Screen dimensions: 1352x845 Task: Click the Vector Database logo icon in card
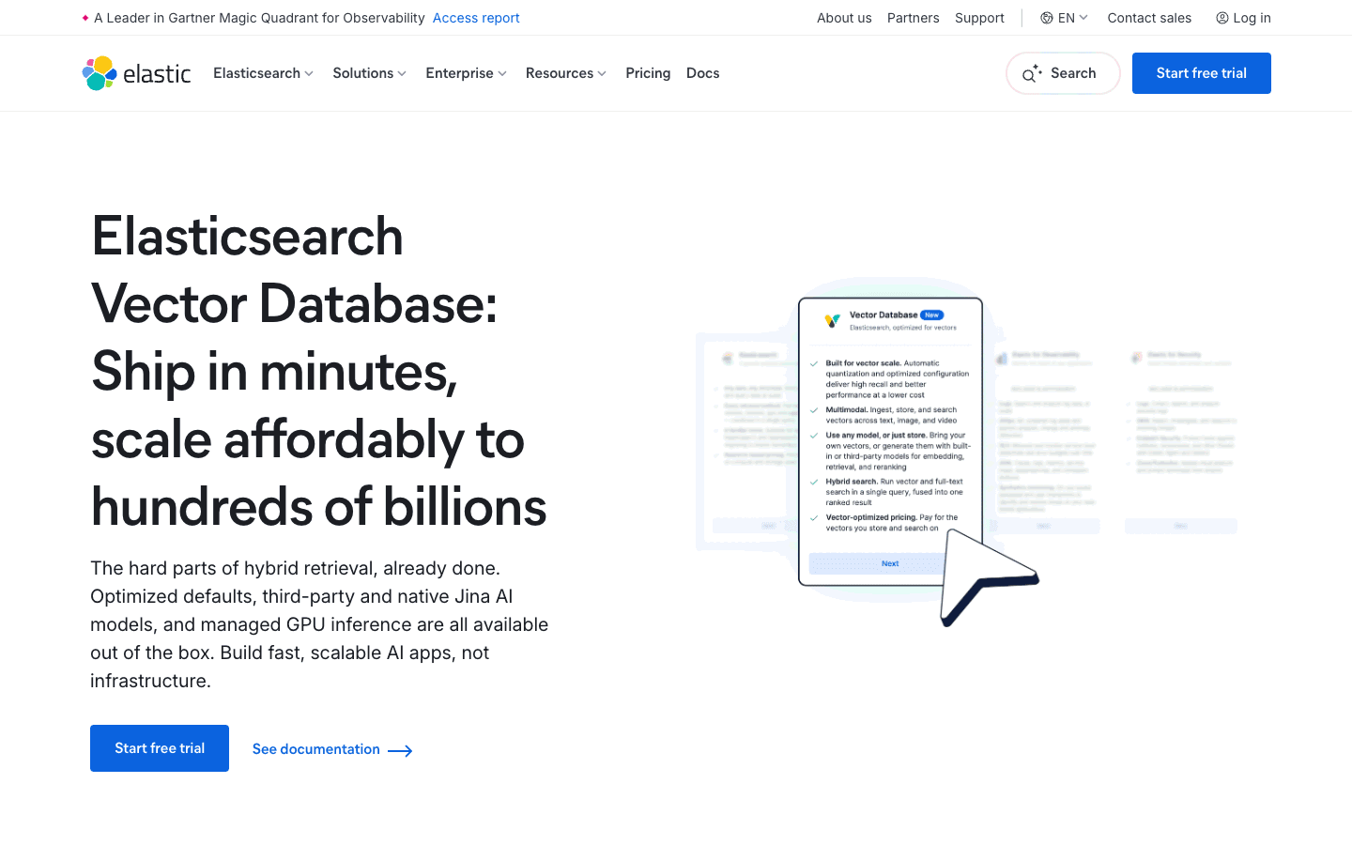pos(832,320)
